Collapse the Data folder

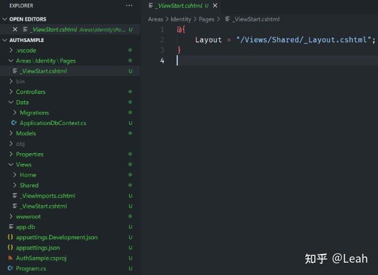point(11,102)
